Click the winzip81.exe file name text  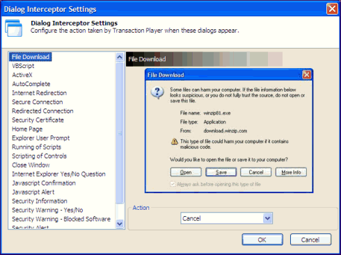click(217, 113)
